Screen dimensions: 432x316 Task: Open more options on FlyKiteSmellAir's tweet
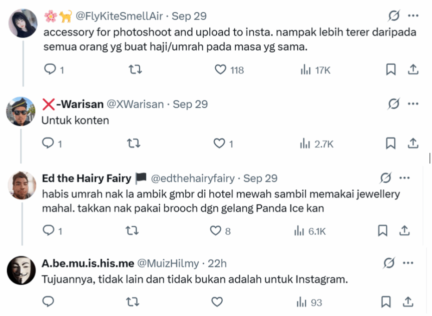413,16
